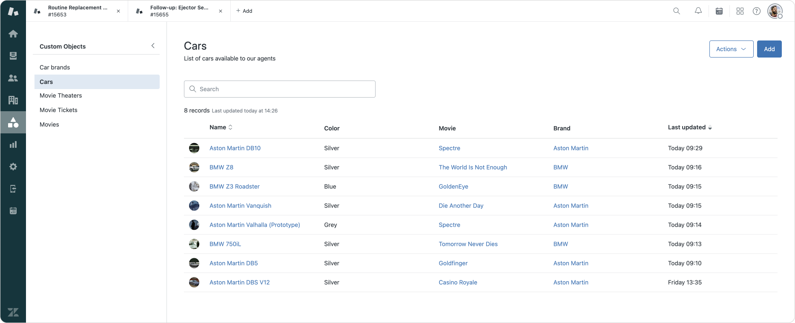The width and height of the screenshot is (795, 323).
Task: Open the Aston Martin DB10 record
Action: pyautogui.click(x=235, y=148)
